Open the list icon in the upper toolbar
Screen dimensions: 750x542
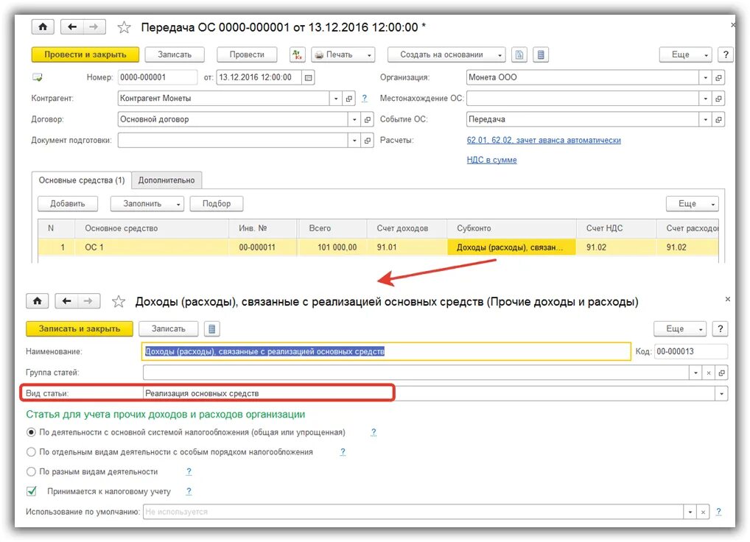[541, 54]
